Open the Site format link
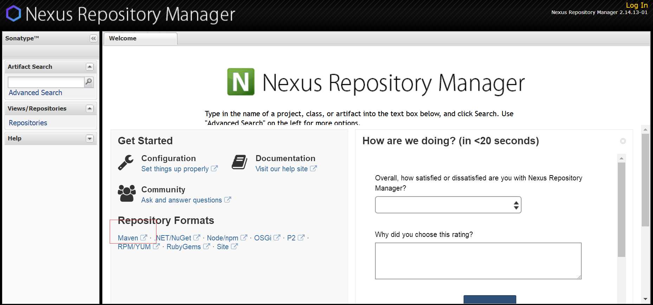 (223, 247)
